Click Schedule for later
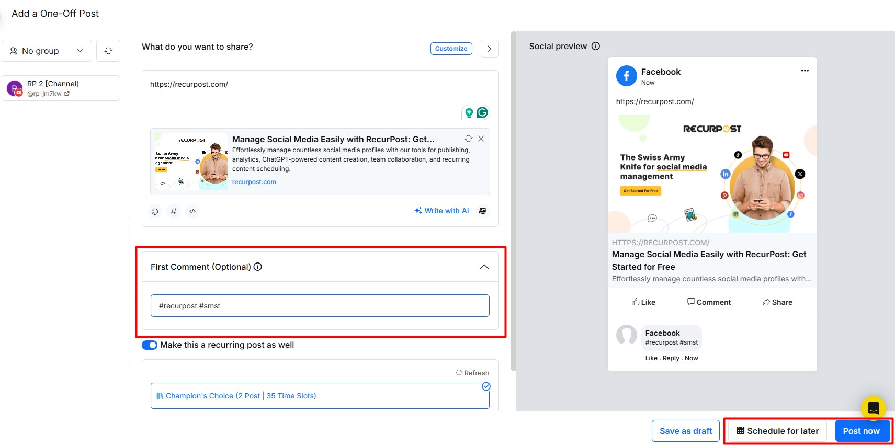895x446 pixels. 778,431
